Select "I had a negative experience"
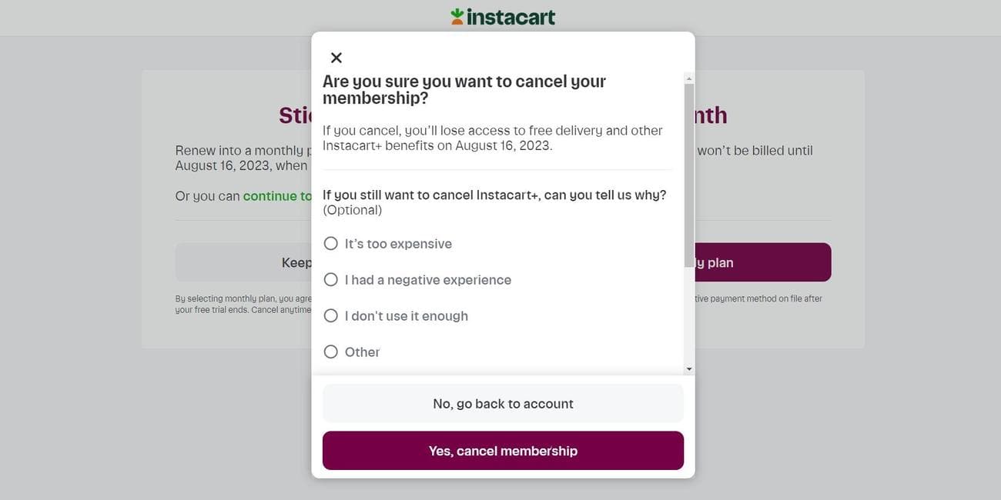The height and width of the screenshot is (500, 1001). tap(330, 279)
